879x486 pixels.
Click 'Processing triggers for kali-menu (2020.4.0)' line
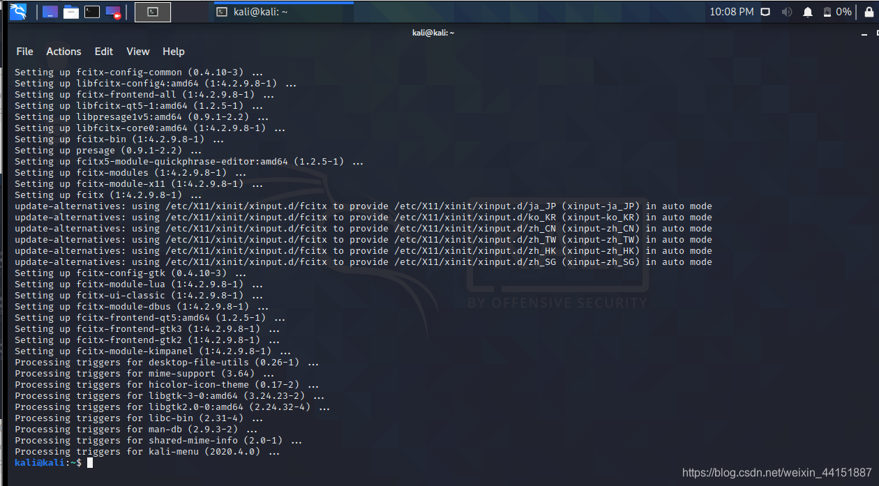click(x=147, y=452)
